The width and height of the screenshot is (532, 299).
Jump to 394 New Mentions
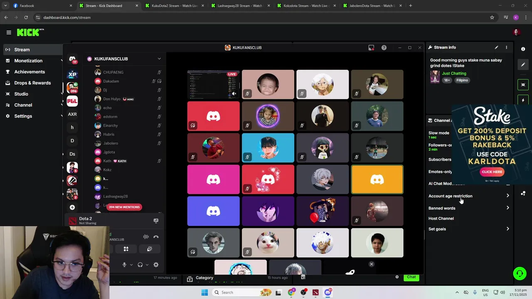pyautogui.click(x=124, y=207)
